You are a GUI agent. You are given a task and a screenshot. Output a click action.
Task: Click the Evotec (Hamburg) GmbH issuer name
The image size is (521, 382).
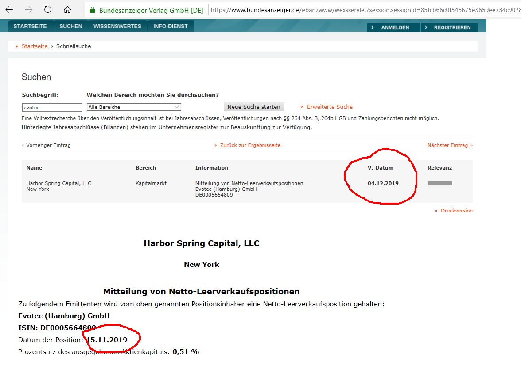64,316
